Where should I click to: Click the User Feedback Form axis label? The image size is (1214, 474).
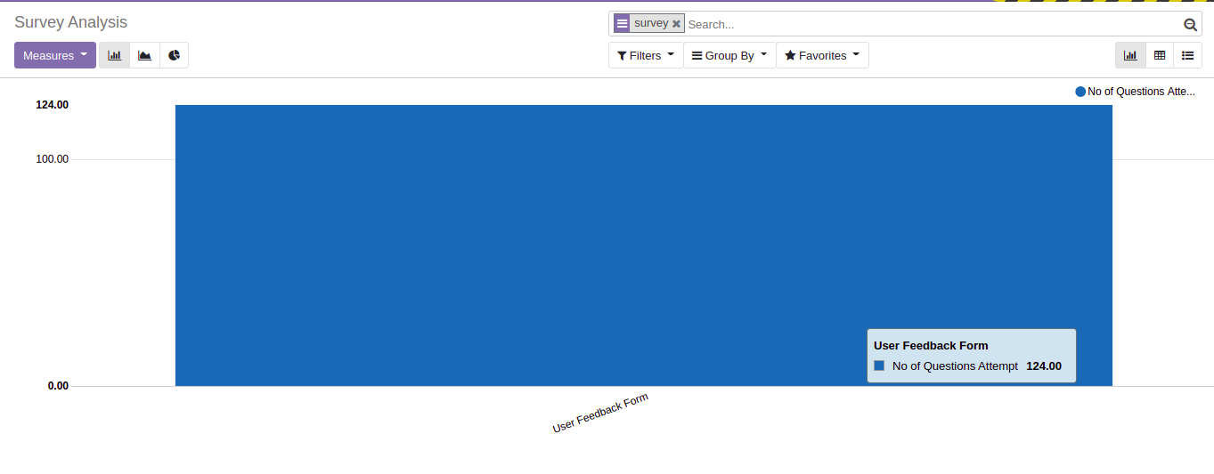click(600, 413)
